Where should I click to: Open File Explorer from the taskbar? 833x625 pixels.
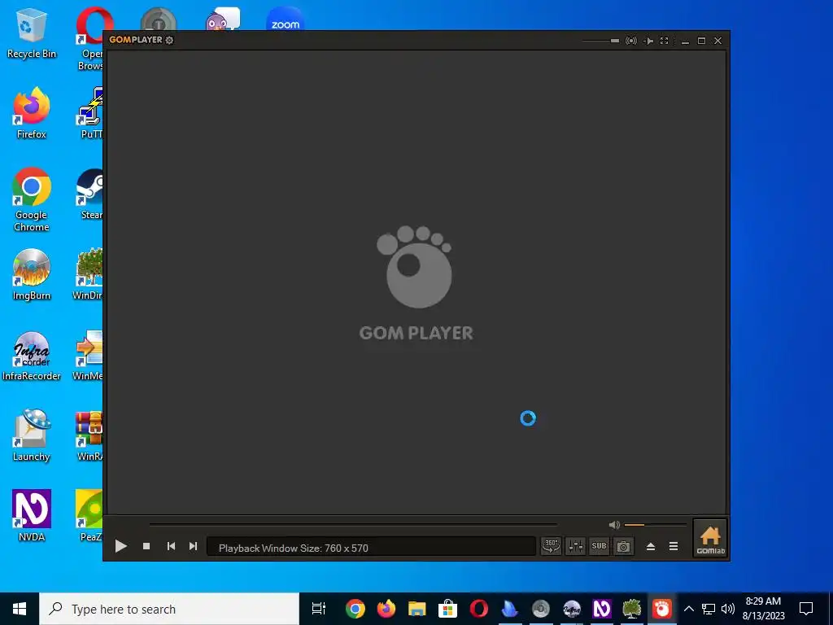[x=417, y=609]
